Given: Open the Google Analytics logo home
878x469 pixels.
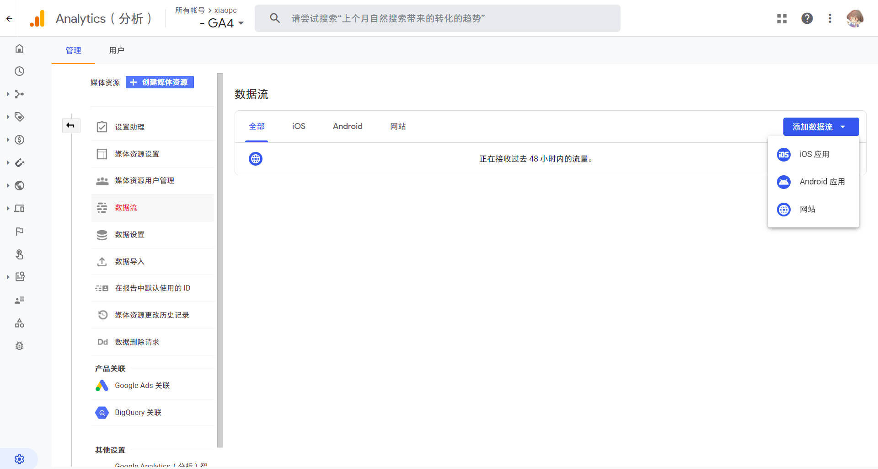Looking at the screenshot, I should [x=37, y=18].
